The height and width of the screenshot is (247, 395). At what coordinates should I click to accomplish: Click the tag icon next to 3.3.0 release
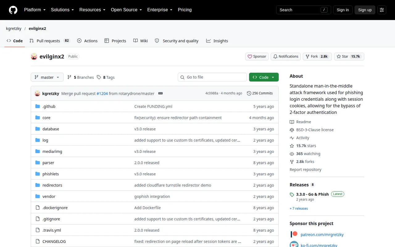click(x=292, y=195)
